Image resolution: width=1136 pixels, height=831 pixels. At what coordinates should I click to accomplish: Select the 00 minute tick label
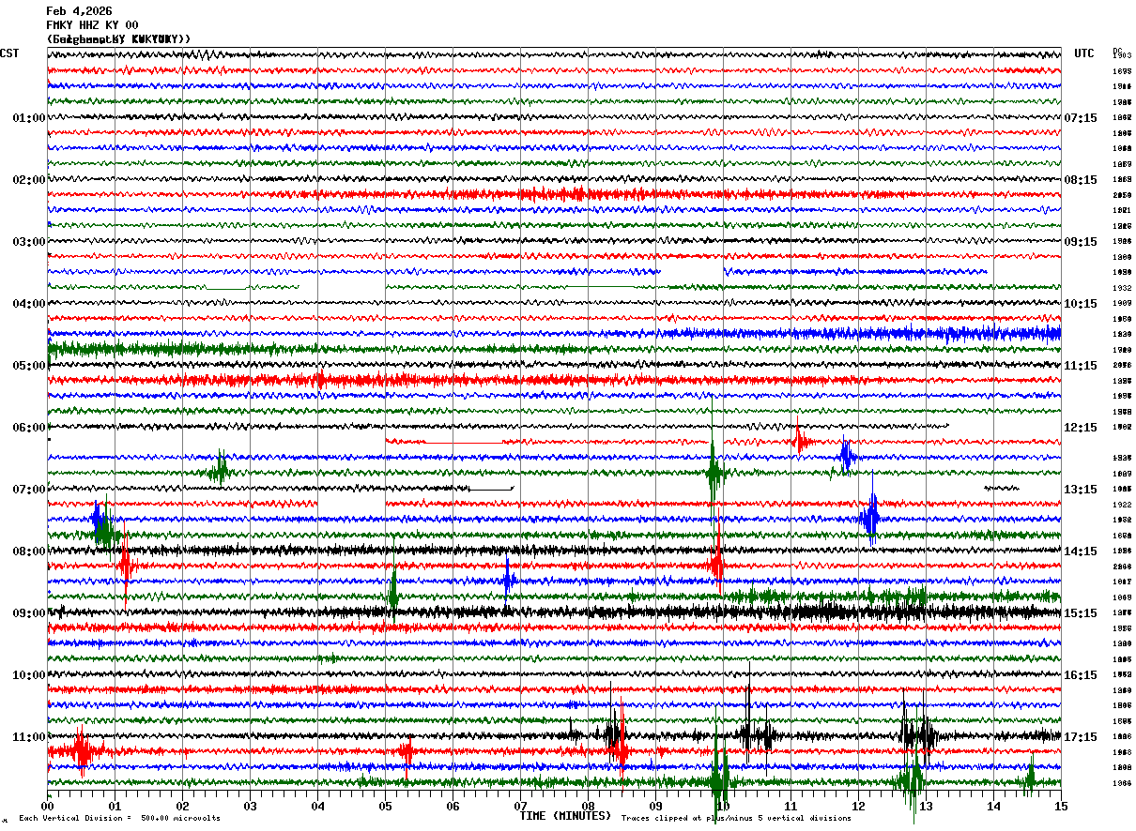pyautogui.click(x=47, y=806)
